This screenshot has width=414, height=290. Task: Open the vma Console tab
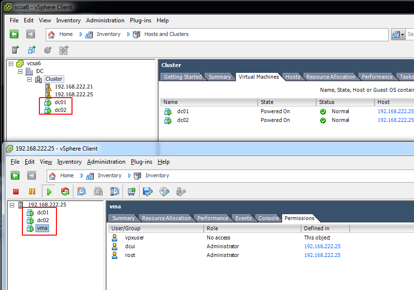tap(269, 218)
